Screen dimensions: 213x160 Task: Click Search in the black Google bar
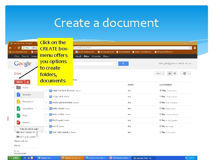click(25, 56)
